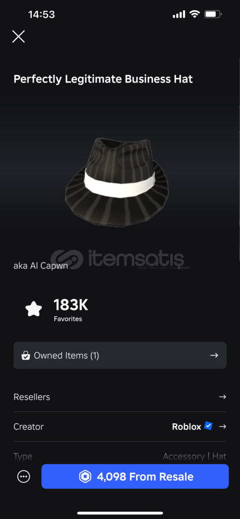Viewport: 240px width, 519px height.
Task: Open the Roblox creator link
Action: (186, 427)
